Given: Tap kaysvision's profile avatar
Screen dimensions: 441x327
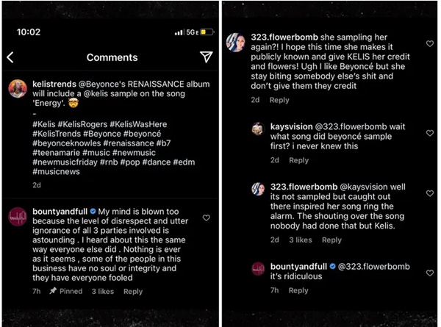Looking at the screenshot, I should (x=258, y=128).
